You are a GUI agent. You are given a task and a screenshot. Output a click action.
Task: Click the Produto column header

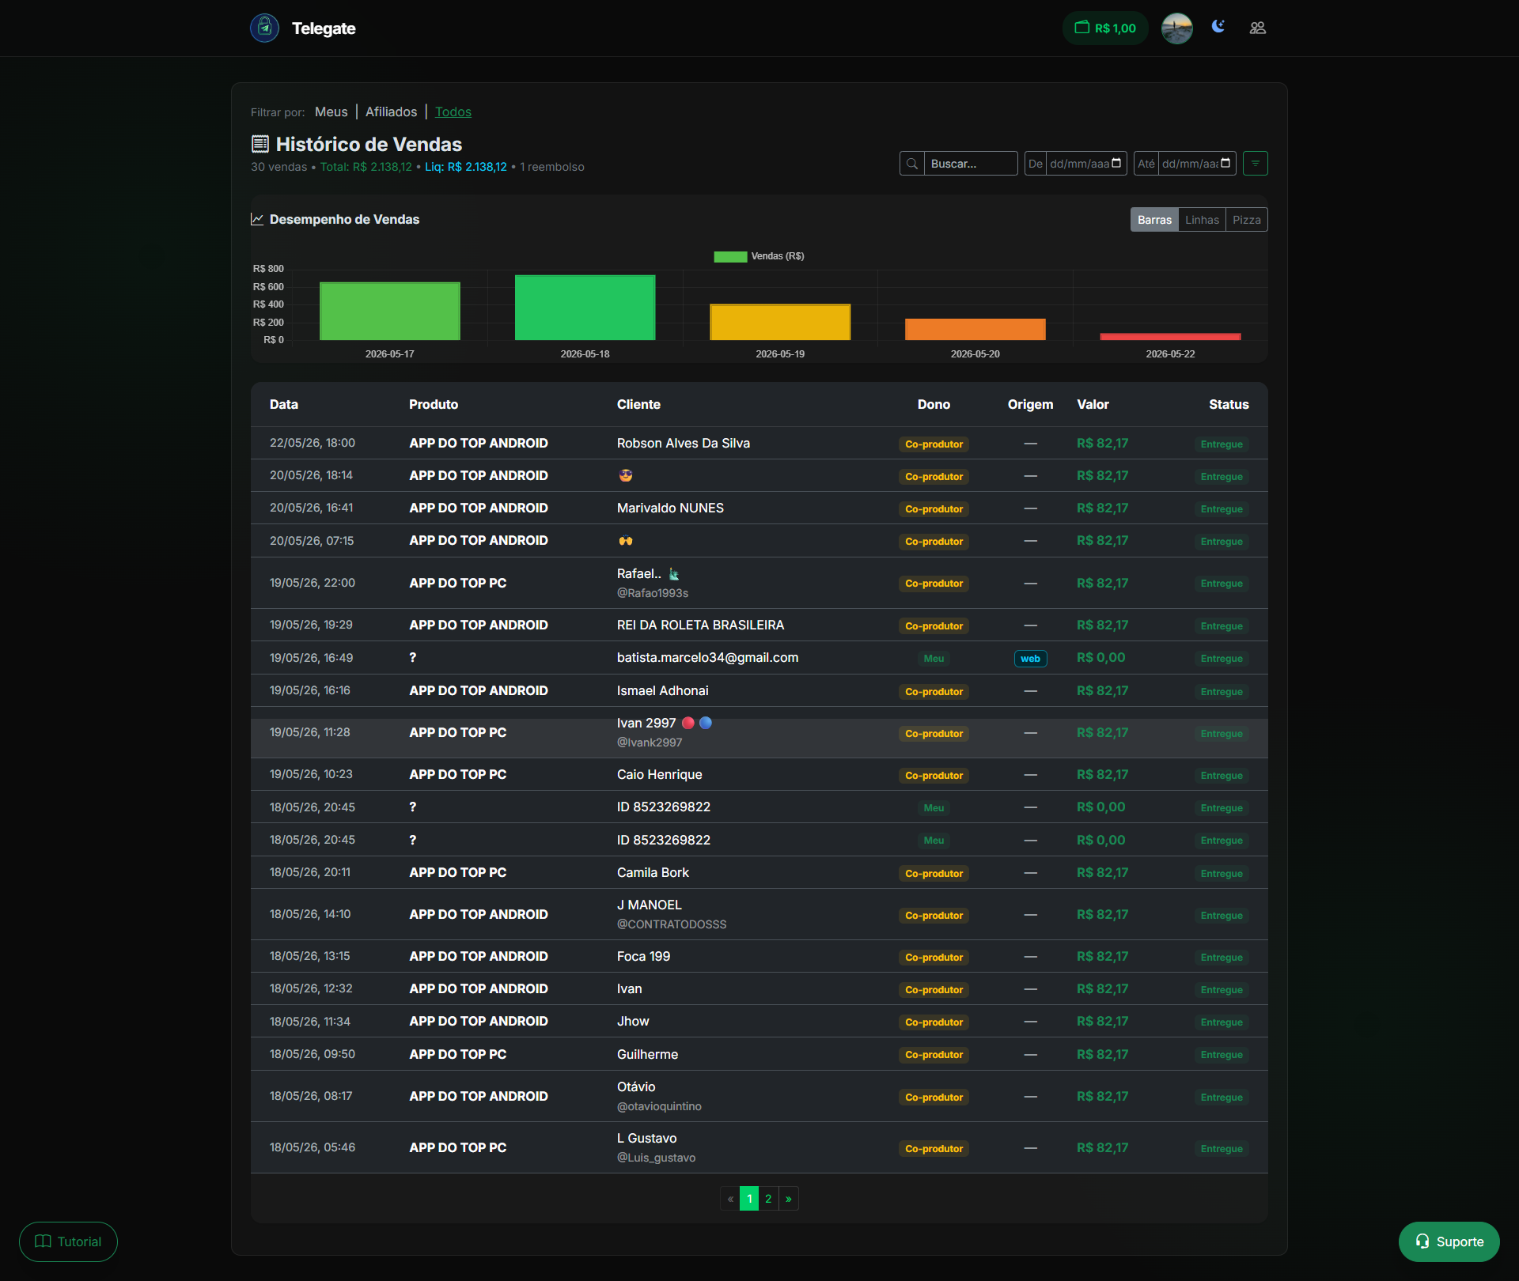click(433, 404)
